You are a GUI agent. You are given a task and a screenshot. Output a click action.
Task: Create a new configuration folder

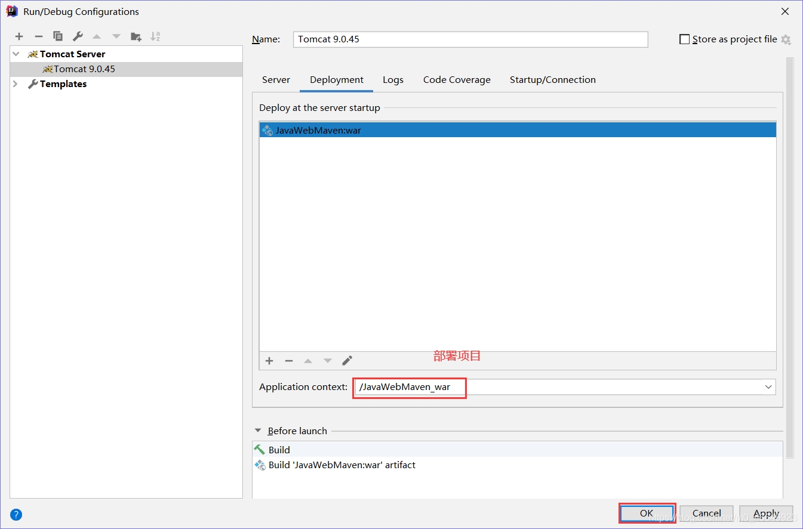pos(136,36)
